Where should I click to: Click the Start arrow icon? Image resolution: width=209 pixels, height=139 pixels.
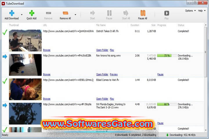pos(93,13)
